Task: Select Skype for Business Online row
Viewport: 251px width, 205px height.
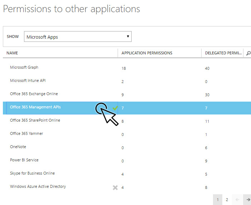Action: pyautogui.click(x=127, y=174)
